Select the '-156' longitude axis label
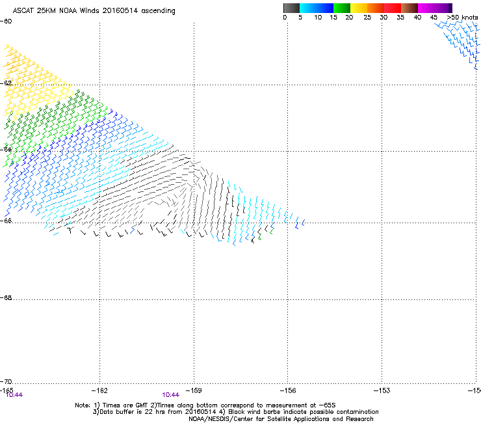 [x=288, y=390]
